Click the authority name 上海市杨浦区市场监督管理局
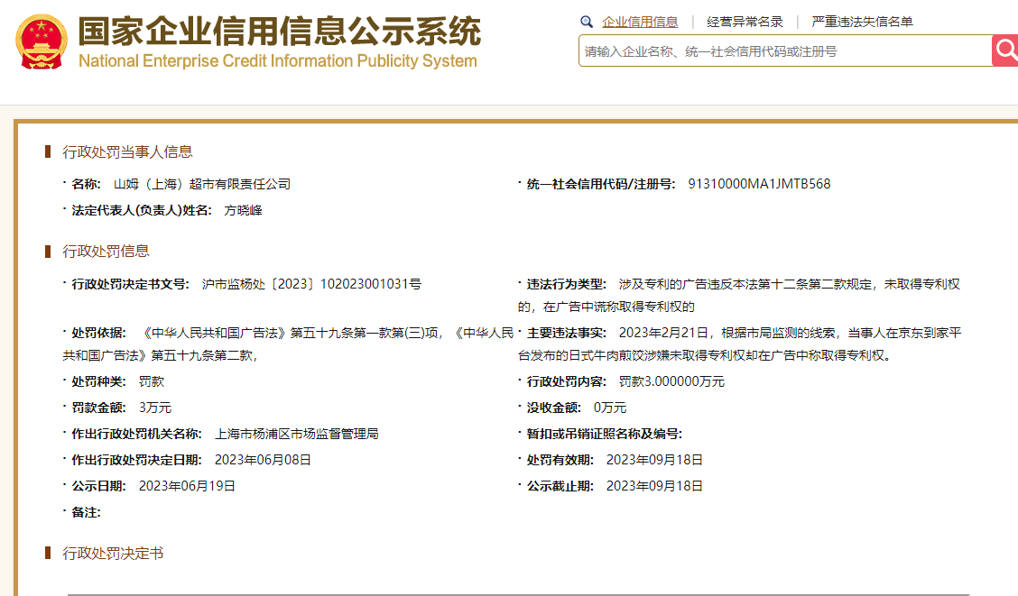Viewport: 1018px width, 596px height. point(296,434)
